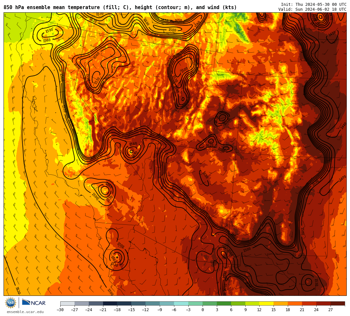Click the colorbar tick label positive 27
This screenshot has width=350, height=316.
tap(331, 310)
